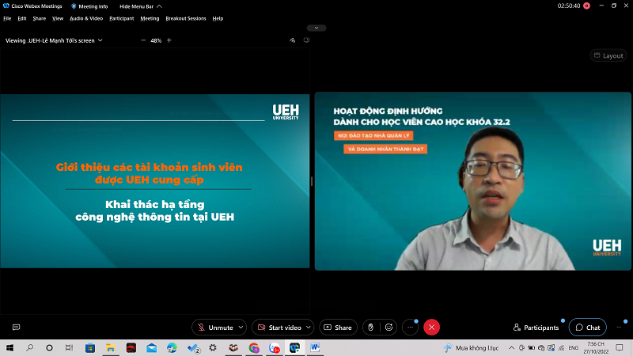Open Mail app from taskbar

coord(152,347)
